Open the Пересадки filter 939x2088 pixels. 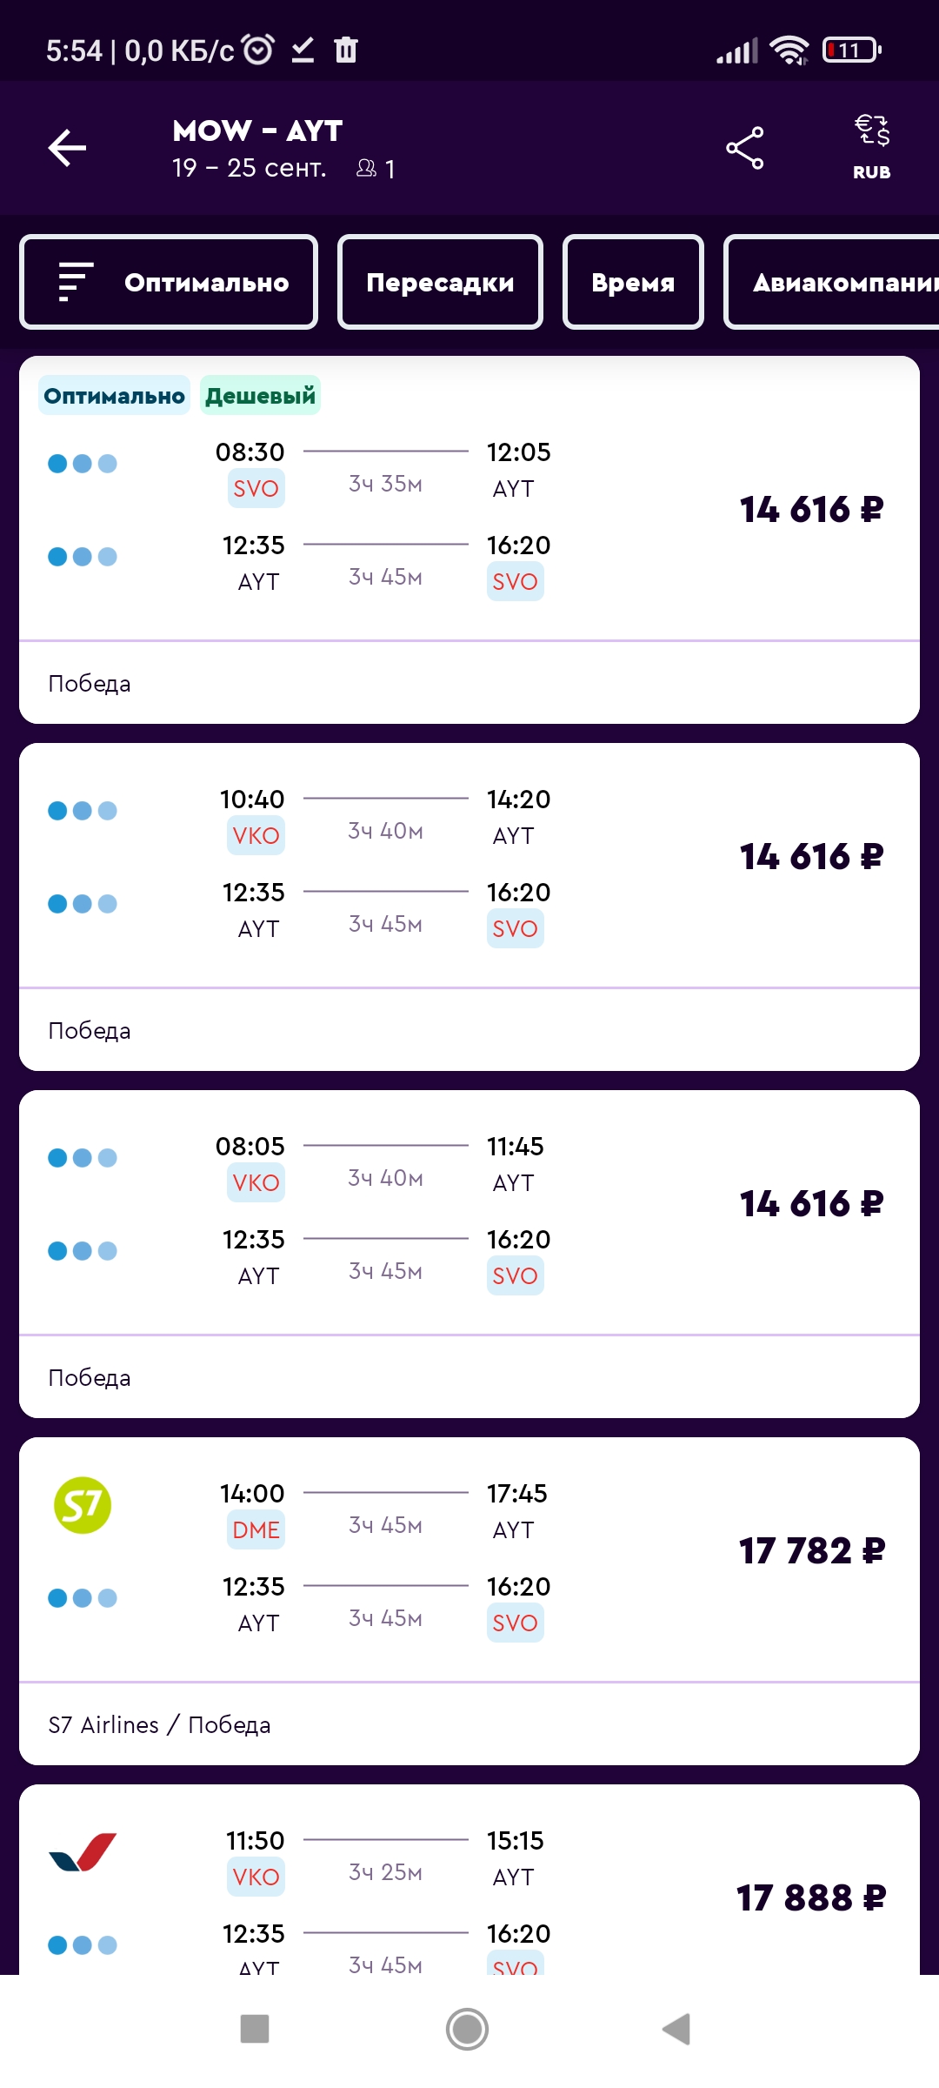coord(440,282)
